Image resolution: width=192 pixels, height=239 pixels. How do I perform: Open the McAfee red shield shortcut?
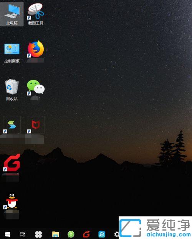(x=36, y=125)
